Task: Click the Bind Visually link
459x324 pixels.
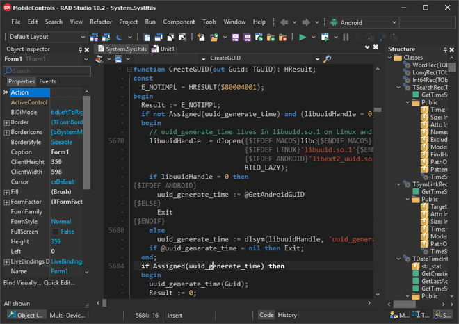Action: tap(21, 282)
